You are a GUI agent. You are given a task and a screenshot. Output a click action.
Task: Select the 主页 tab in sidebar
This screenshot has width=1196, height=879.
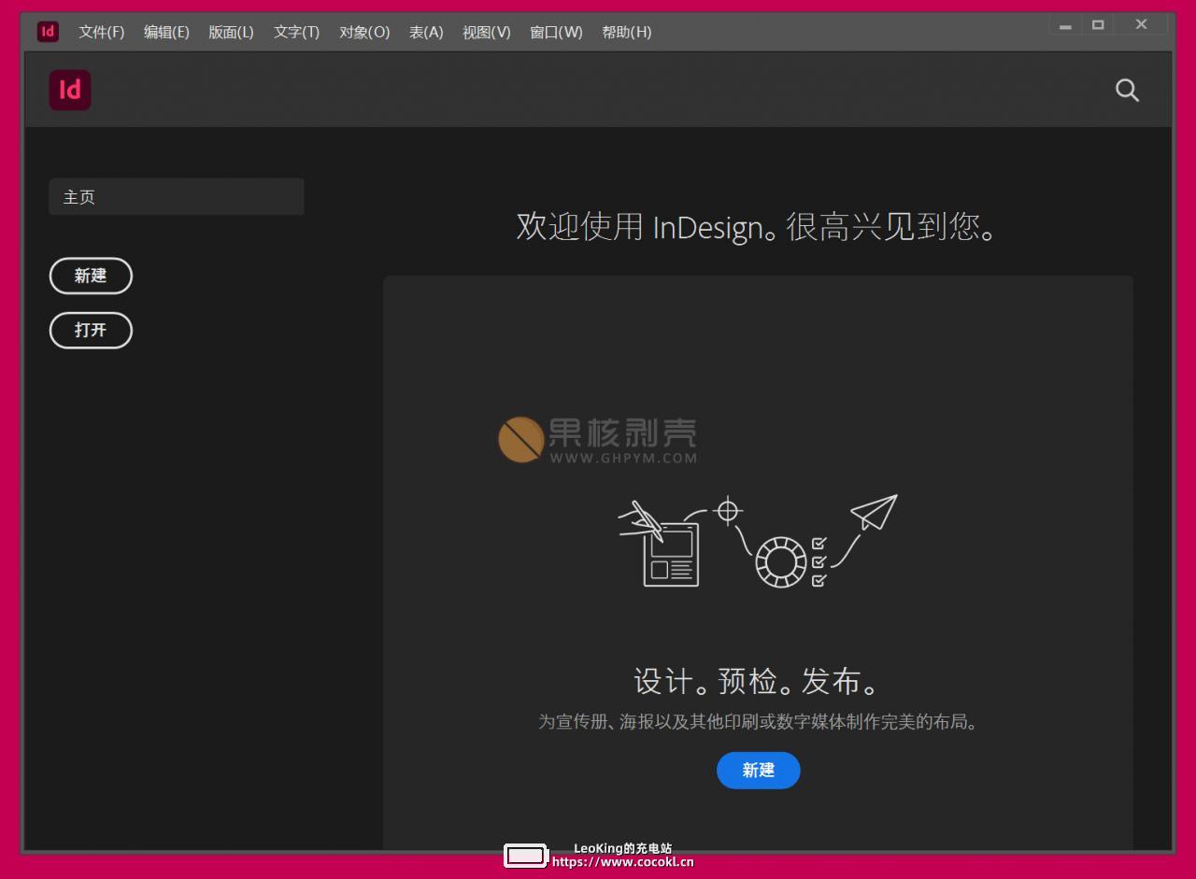pos(177,197)
